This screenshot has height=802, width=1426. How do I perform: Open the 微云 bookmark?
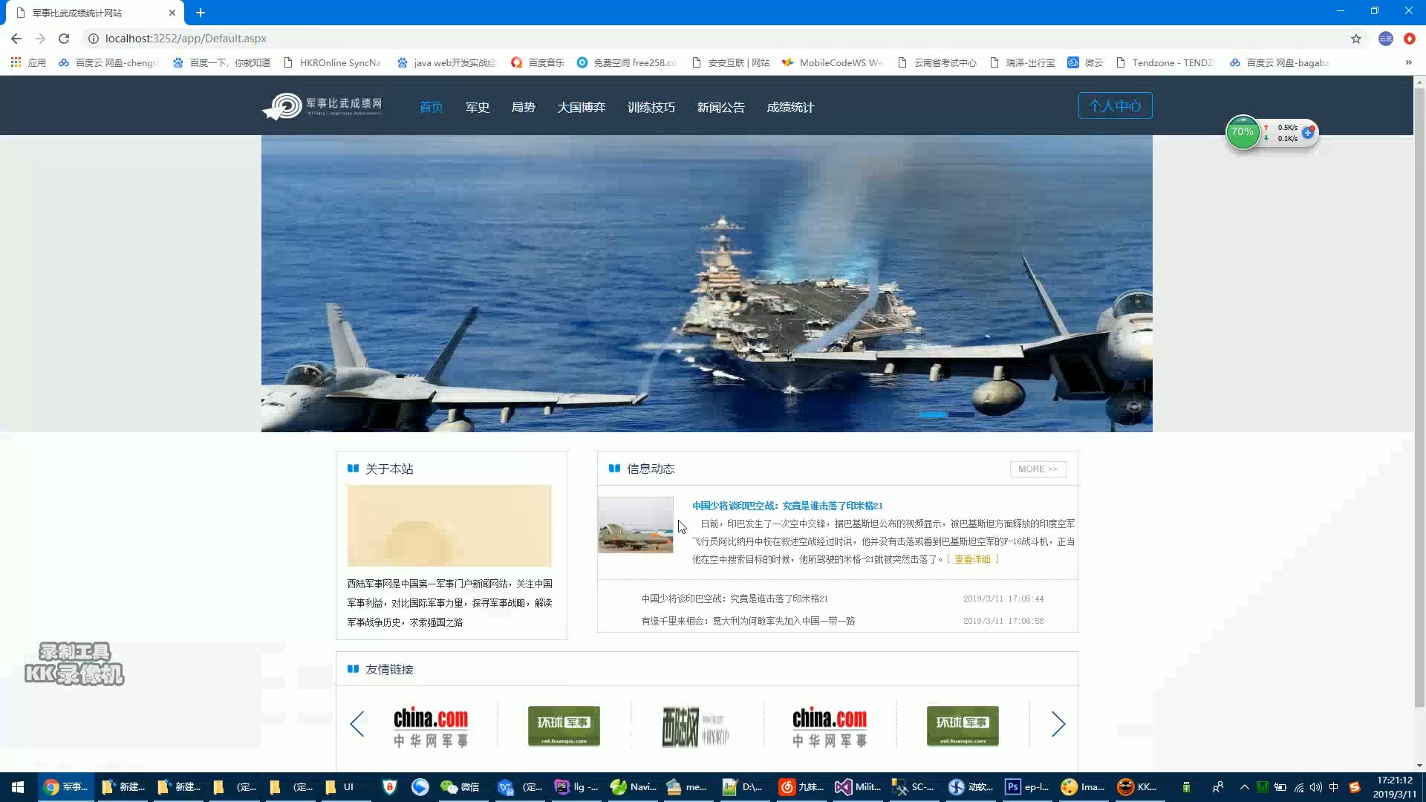point(1085,63)
